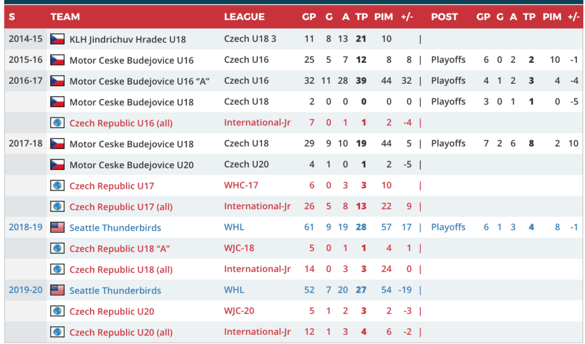
Task: Click the POST column header
Action: [x=444, y=17]
